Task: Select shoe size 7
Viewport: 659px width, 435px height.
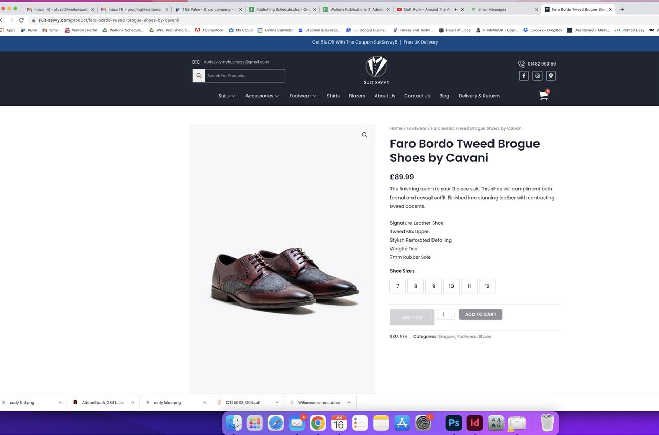Action: (x=398, y=286)
